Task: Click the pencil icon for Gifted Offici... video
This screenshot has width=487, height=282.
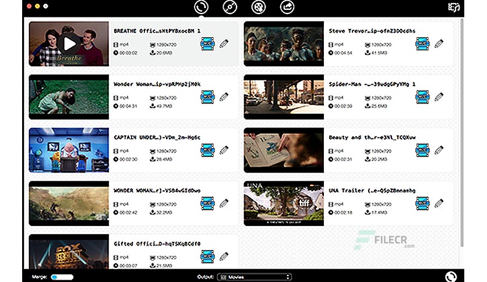Action: click(x=224, y=256)
